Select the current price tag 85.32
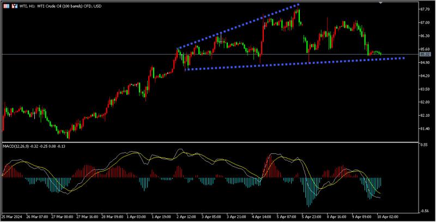 425,54
